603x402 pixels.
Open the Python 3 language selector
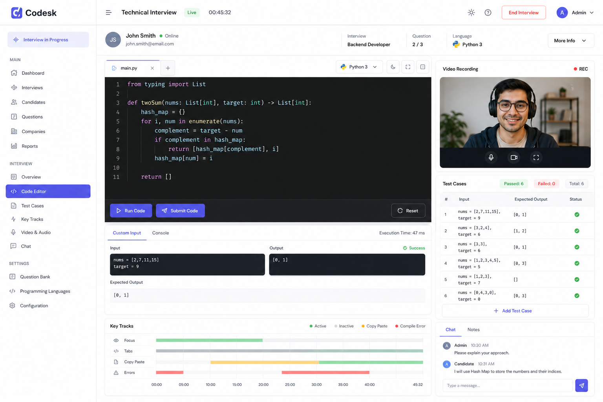pyautogui.click(x=359, y=67)
